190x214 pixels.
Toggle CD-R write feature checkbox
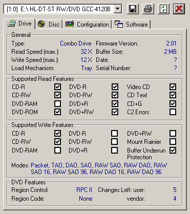click(x=58, y=133)
